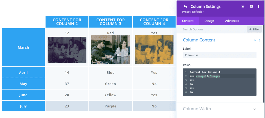This screenshot has height=118, width=265.
Task: Click the snap-to-sidebar panel icon
Action: click(251, 7)
